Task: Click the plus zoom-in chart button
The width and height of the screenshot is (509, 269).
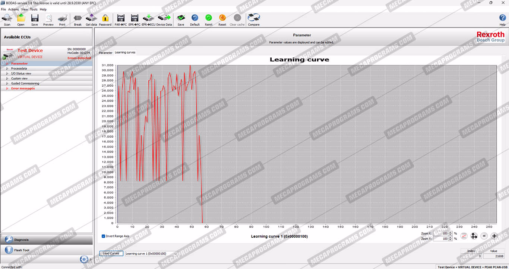Action: (x=494, y=236)
